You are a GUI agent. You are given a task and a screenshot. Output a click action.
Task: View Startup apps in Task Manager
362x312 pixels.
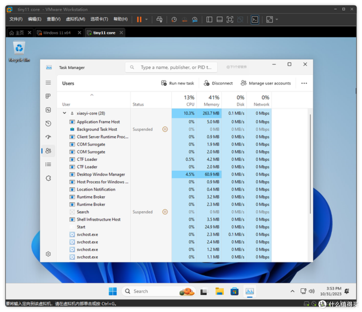coord(48,137)
